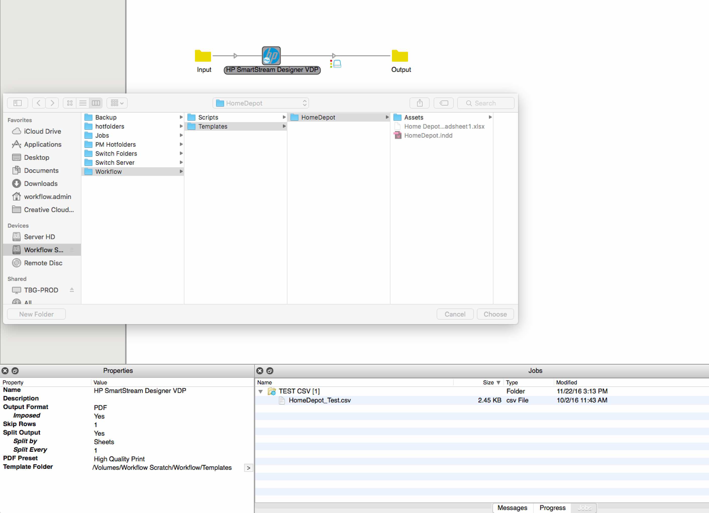Select the Assets folder in the column
709x513 pixels.
[413, 117]
